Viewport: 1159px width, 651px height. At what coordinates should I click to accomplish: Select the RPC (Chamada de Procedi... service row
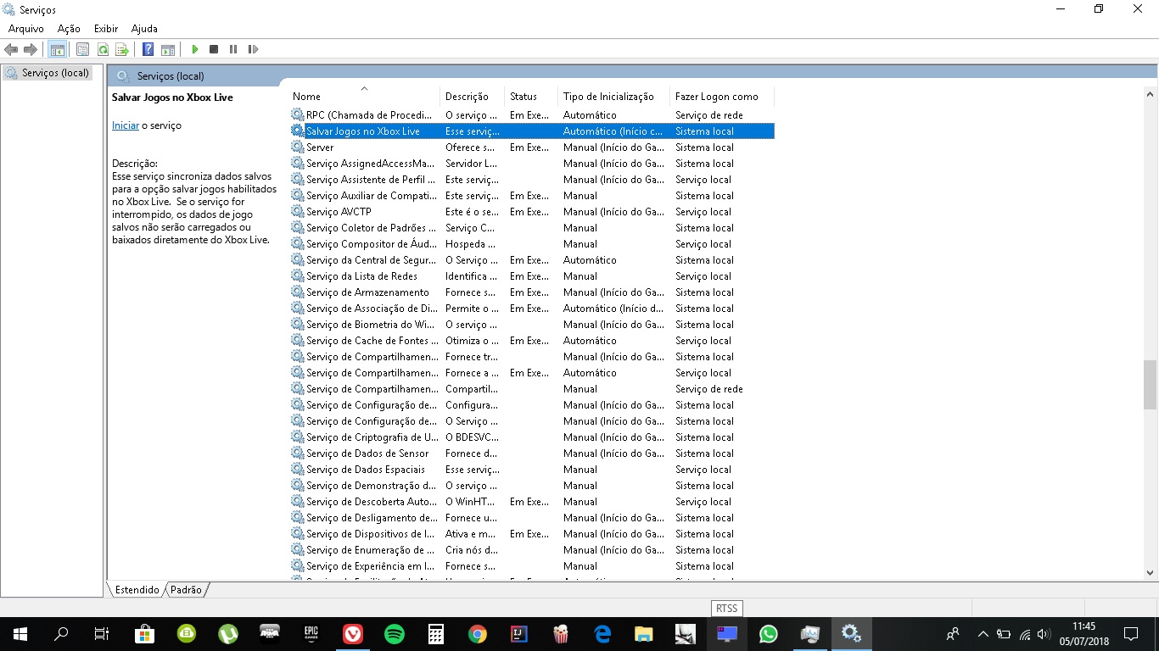coord(532,115)
